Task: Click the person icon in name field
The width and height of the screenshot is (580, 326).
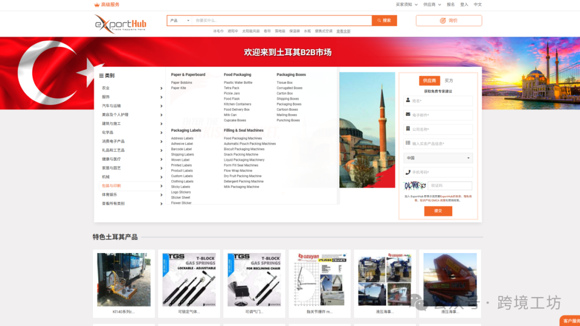Action: pyautogui.click(x=408, y=100)
